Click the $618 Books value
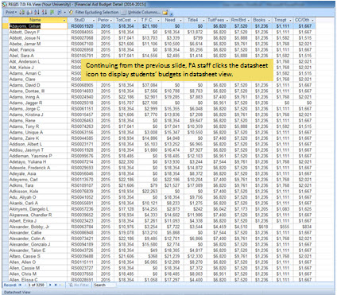The height and width of the screenshot is (295, 337). (x=263, y=227)
